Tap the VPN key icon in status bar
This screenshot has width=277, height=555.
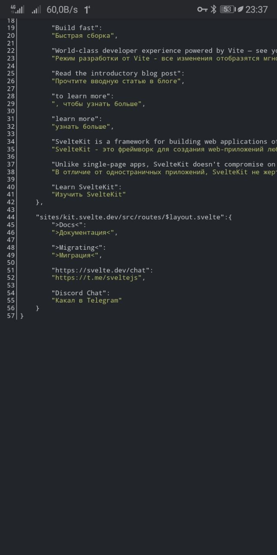click(202, 9)
